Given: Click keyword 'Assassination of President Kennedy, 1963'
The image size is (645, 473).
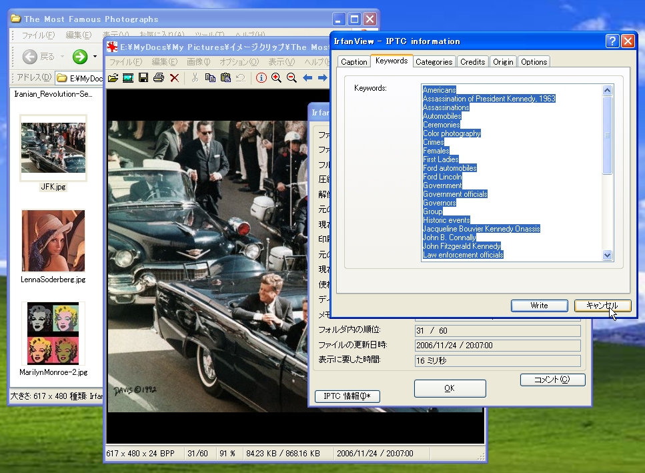Looking at the screenshot, I should click(x=489, y=99).
